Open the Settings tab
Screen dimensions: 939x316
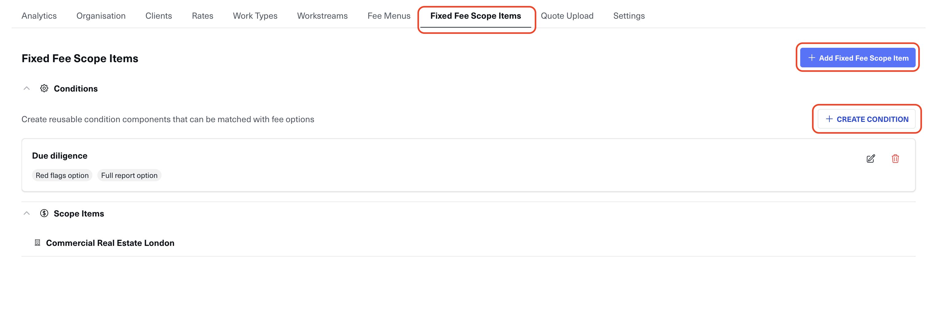click(629, 16)
